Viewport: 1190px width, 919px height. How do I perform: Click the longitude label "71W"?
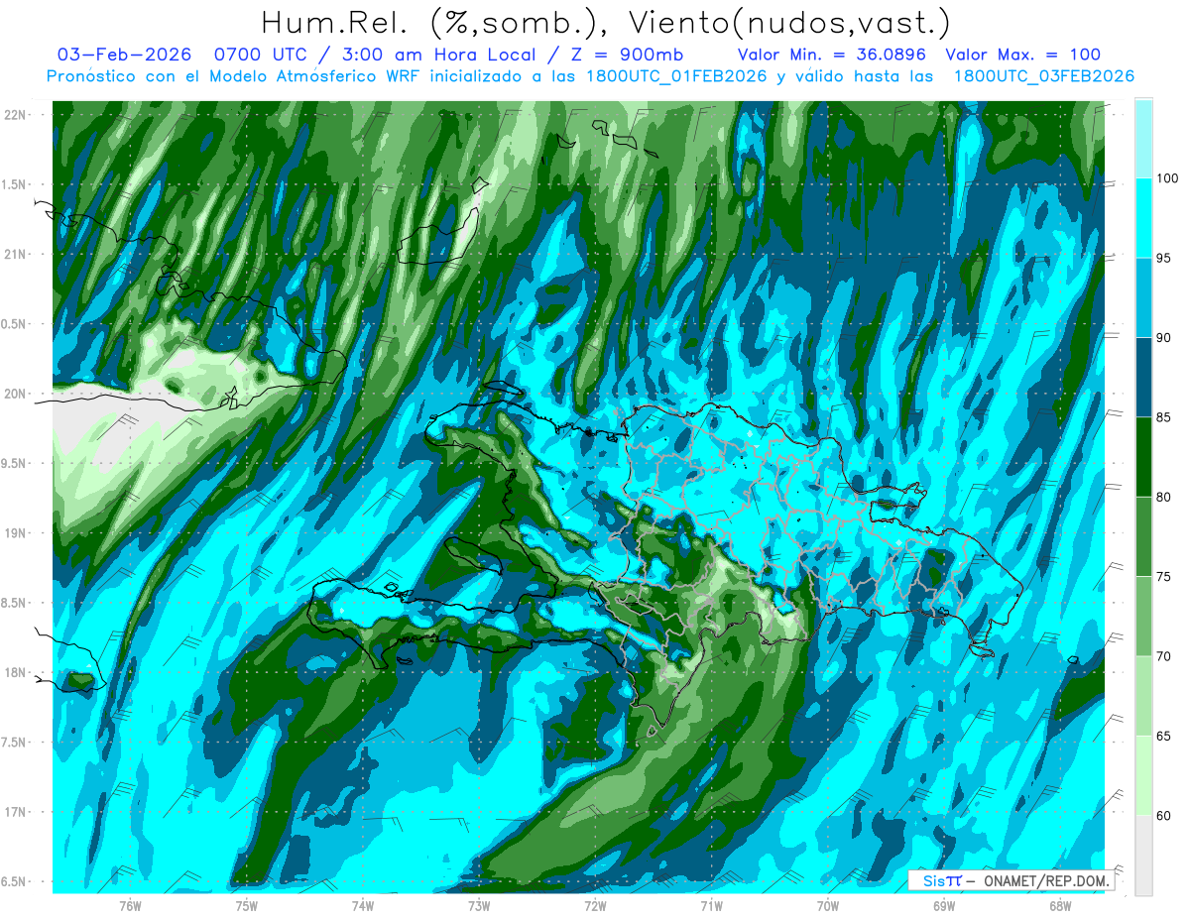[711, 905]
